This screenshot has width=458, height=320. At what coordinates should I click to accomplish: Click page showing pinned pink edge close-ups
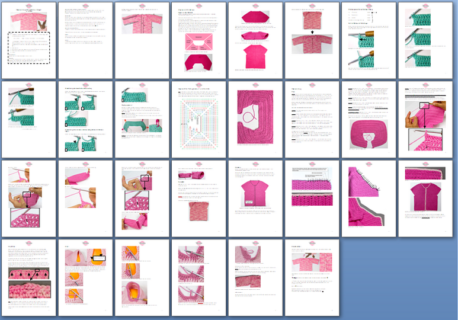(x=369, y=199)
